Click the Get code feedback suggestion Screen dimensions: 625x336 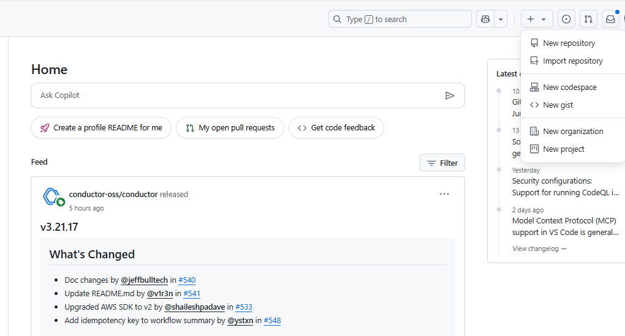point(336,128)
